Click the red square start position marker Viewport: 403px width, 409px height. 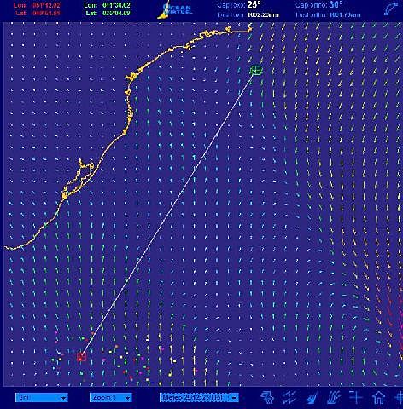(x=81, y=357)
